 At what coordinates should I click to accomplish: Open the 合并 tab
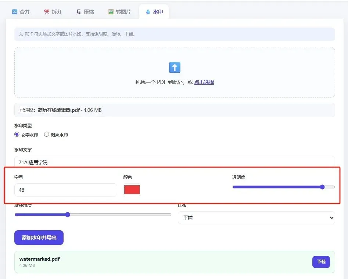[x=21, y=12]
